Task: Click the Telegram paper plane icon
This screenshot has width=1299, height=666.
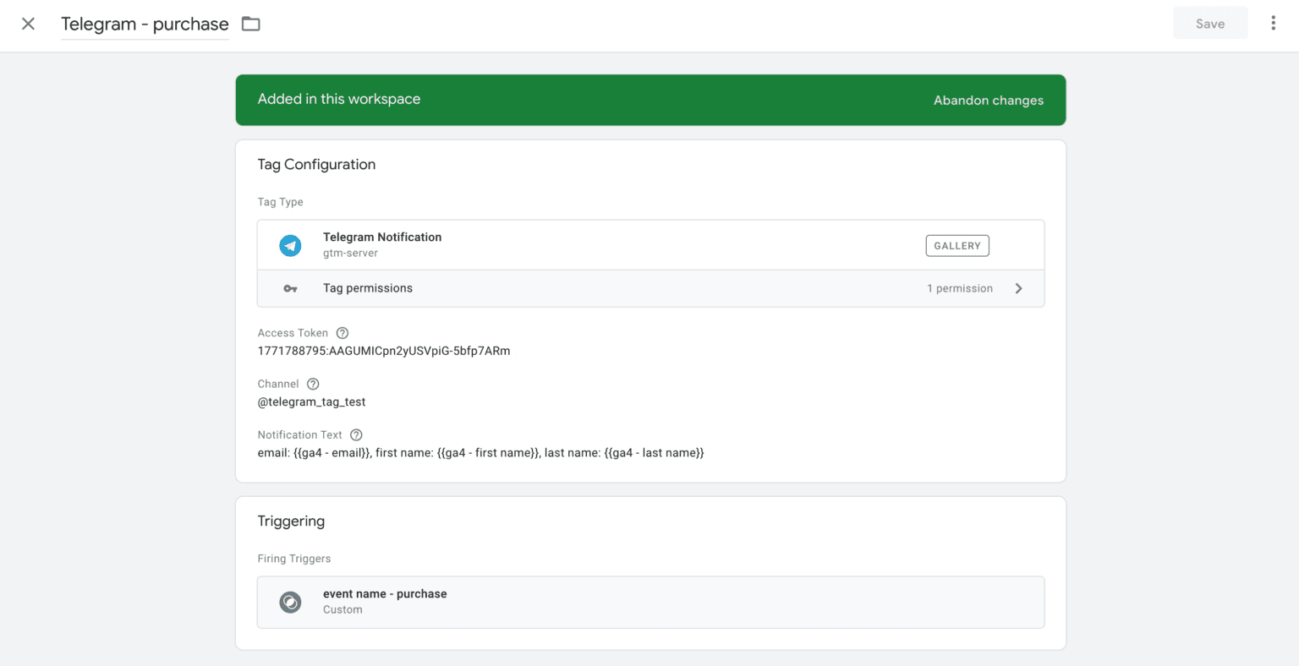Action: (290, 246)
